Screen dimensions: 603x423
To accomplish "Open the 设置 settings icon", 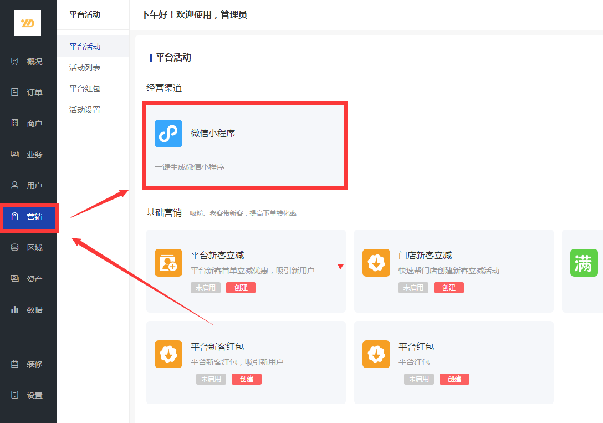I will pyautogui.click(x=14, y=395).
